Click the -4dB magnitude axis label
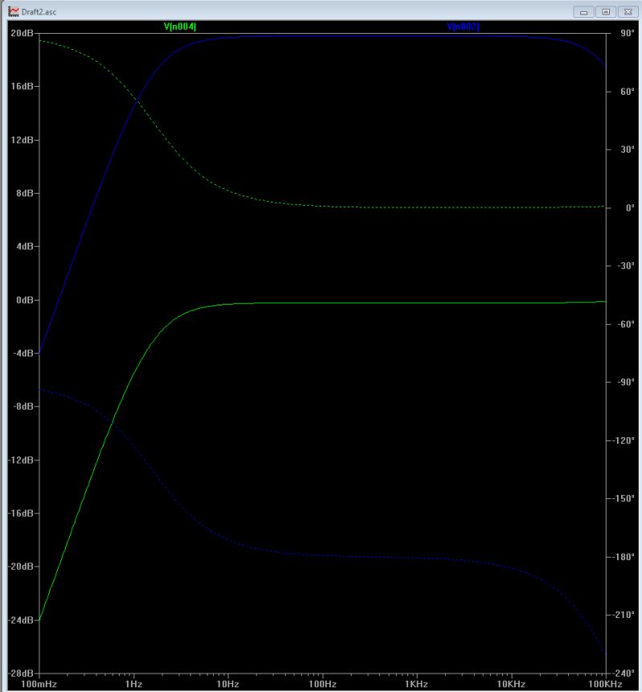Viewport: 642px width, 692px height. pyautogui.click(x=23, y=353)
